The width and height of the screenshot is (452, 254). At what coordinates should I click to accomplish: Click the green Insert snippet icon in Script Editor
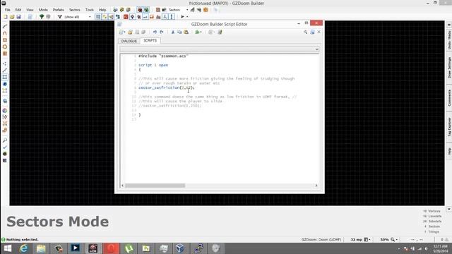point(198,32)
